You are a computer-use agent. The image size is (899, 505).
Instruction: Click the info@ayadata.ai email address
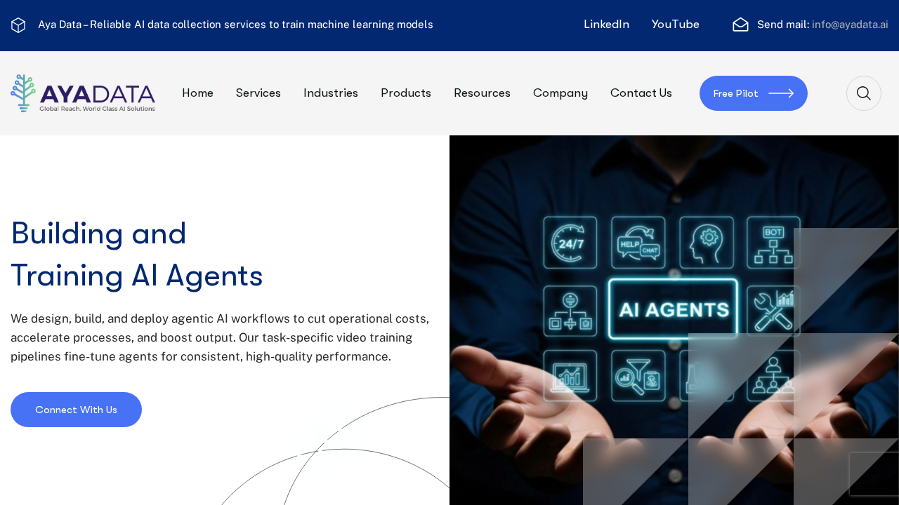click(x=850, y=25)
